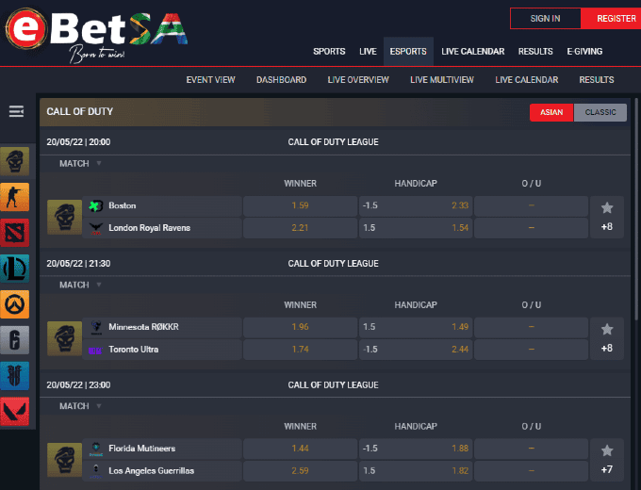
Task: Open Results in main navigation
Action: point(535,52)
